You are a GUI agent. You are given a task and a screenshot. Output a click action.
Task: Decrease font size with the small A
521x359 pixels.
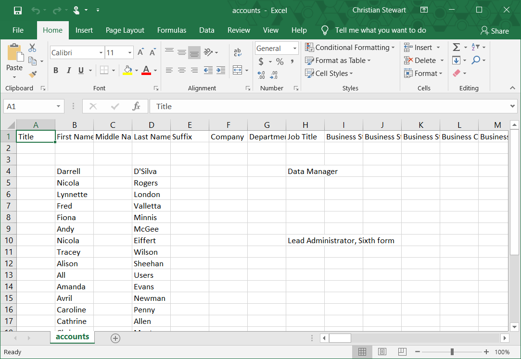[152, 52]
